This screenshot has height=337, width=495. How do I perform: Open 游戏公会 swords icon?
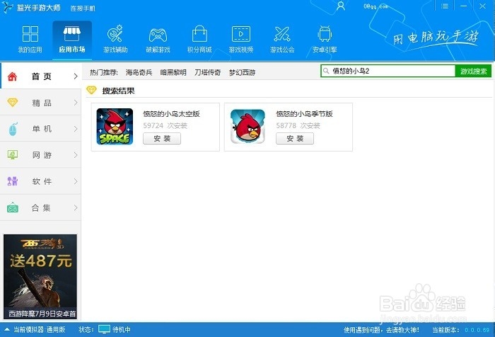(x=282, y=34)
